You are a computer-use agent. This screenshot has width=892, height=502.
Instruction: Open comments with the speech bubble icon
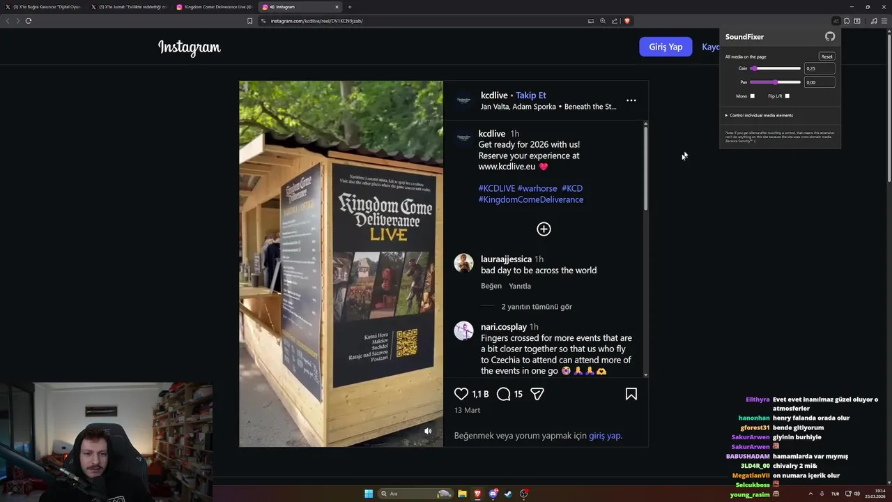point(504,394)
